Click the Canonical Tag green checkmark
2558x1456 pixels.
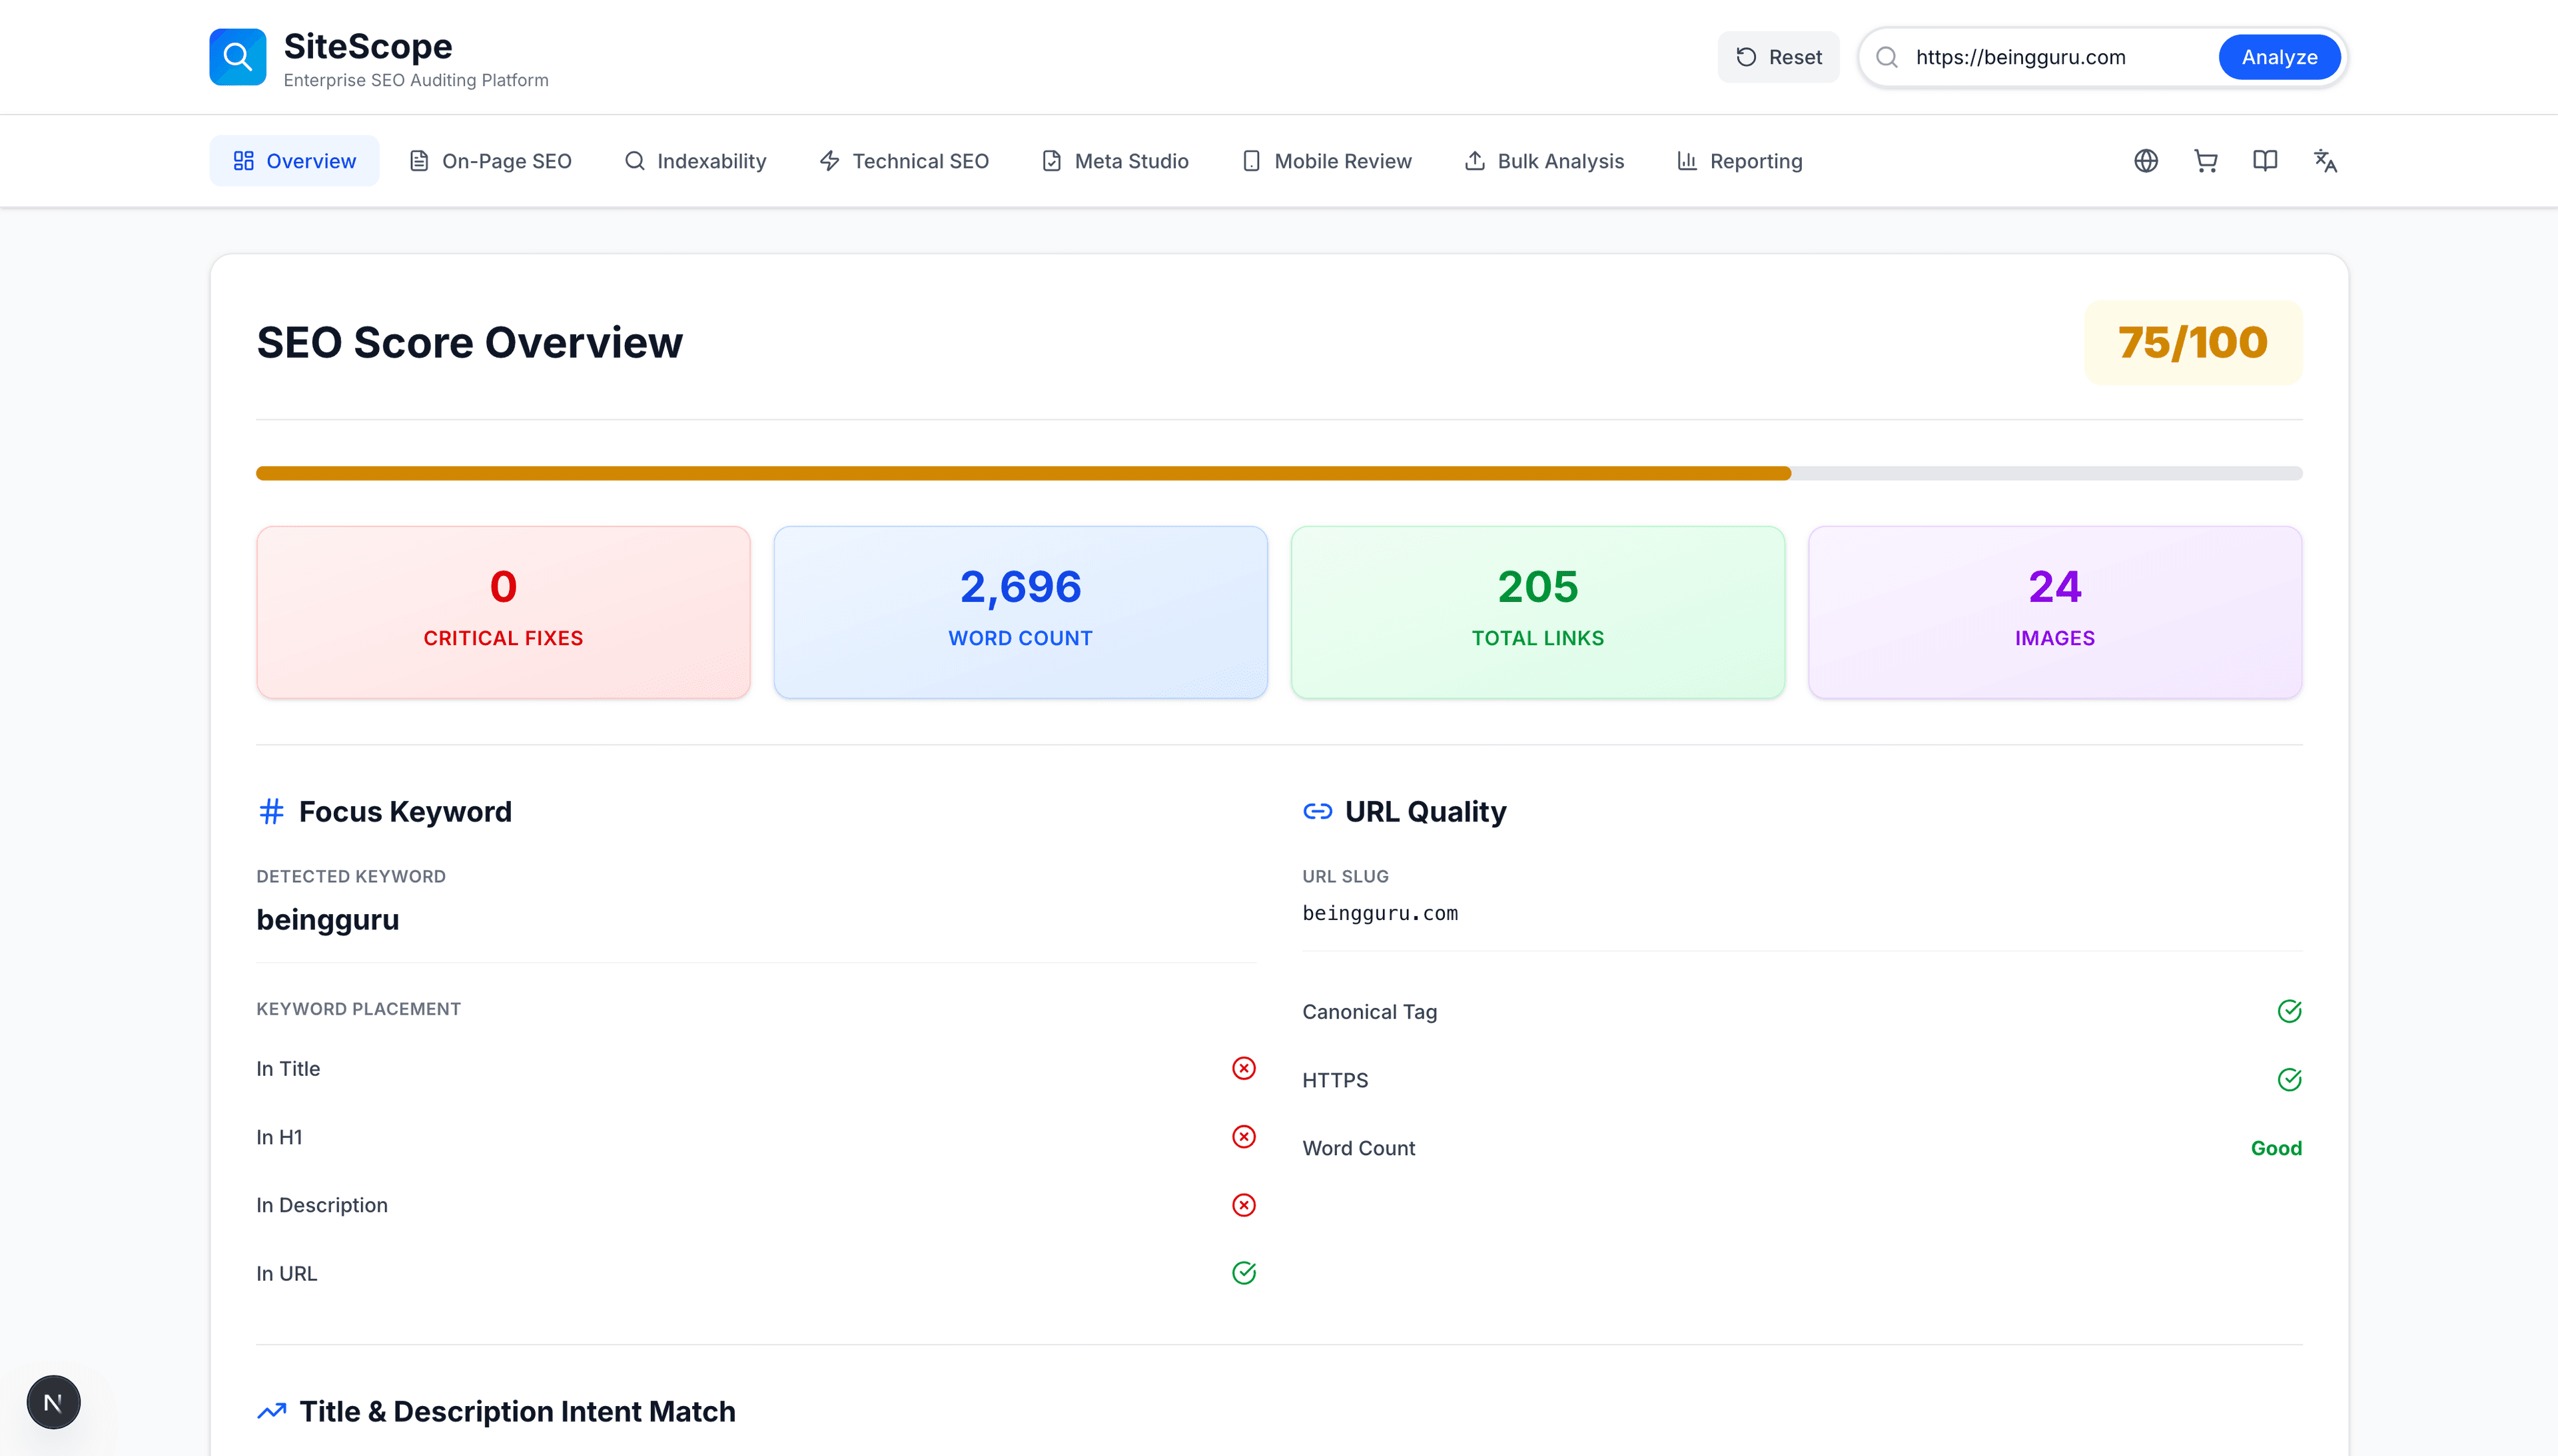pos(2289,1011)
